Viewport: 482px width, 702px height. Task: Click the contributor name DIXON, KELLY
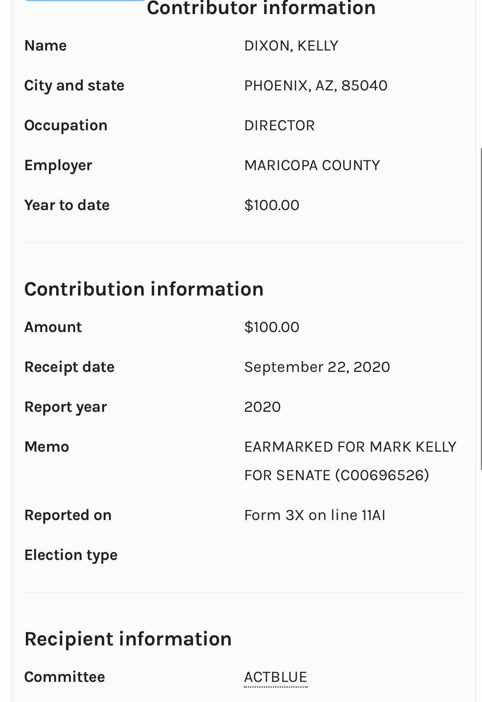[291, 46]
